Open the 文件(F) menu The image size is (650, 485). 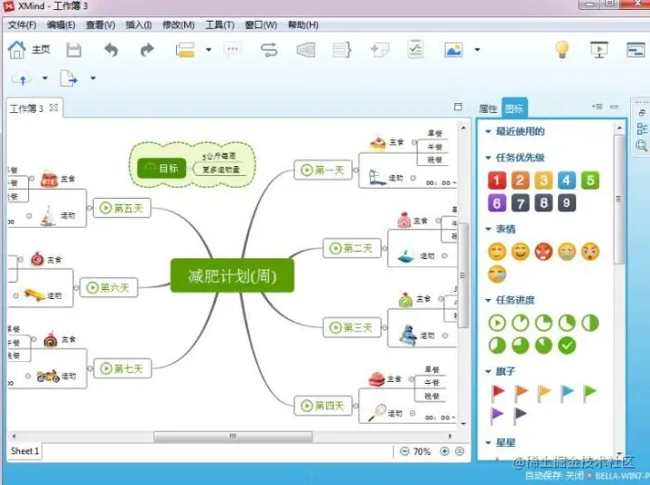22,25
